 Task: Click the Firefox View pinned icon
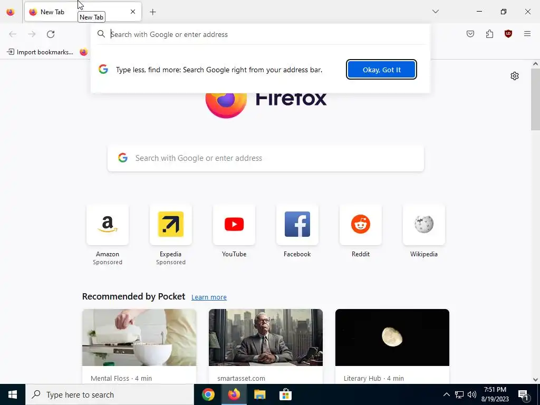[11, 12]
